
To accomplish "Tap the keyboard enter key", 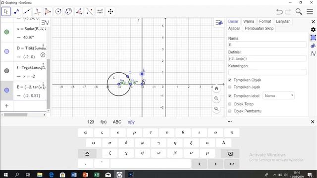I will point(232,164).
